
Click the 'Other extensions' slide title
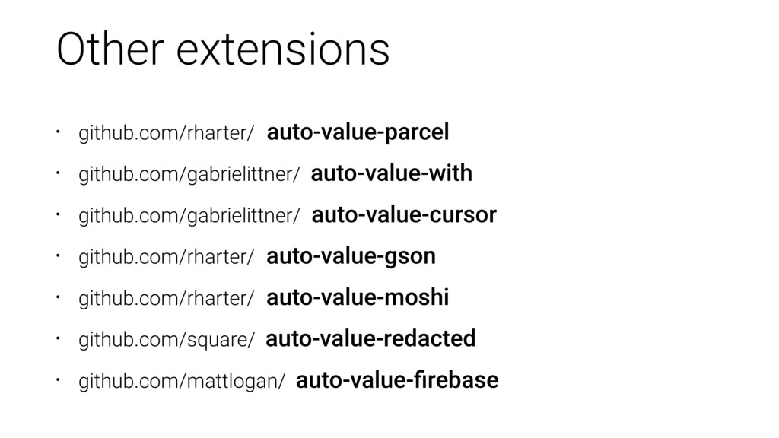click(223, 49)
